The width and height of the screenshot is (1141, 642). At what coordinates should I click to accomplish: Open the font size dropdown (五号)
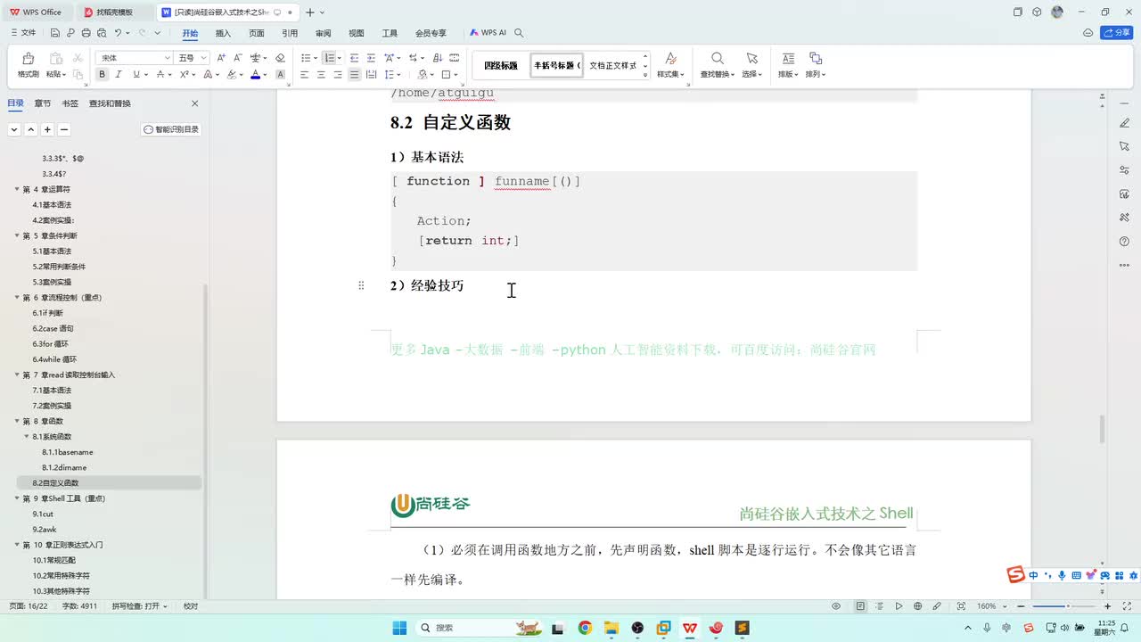pos(204,58)
